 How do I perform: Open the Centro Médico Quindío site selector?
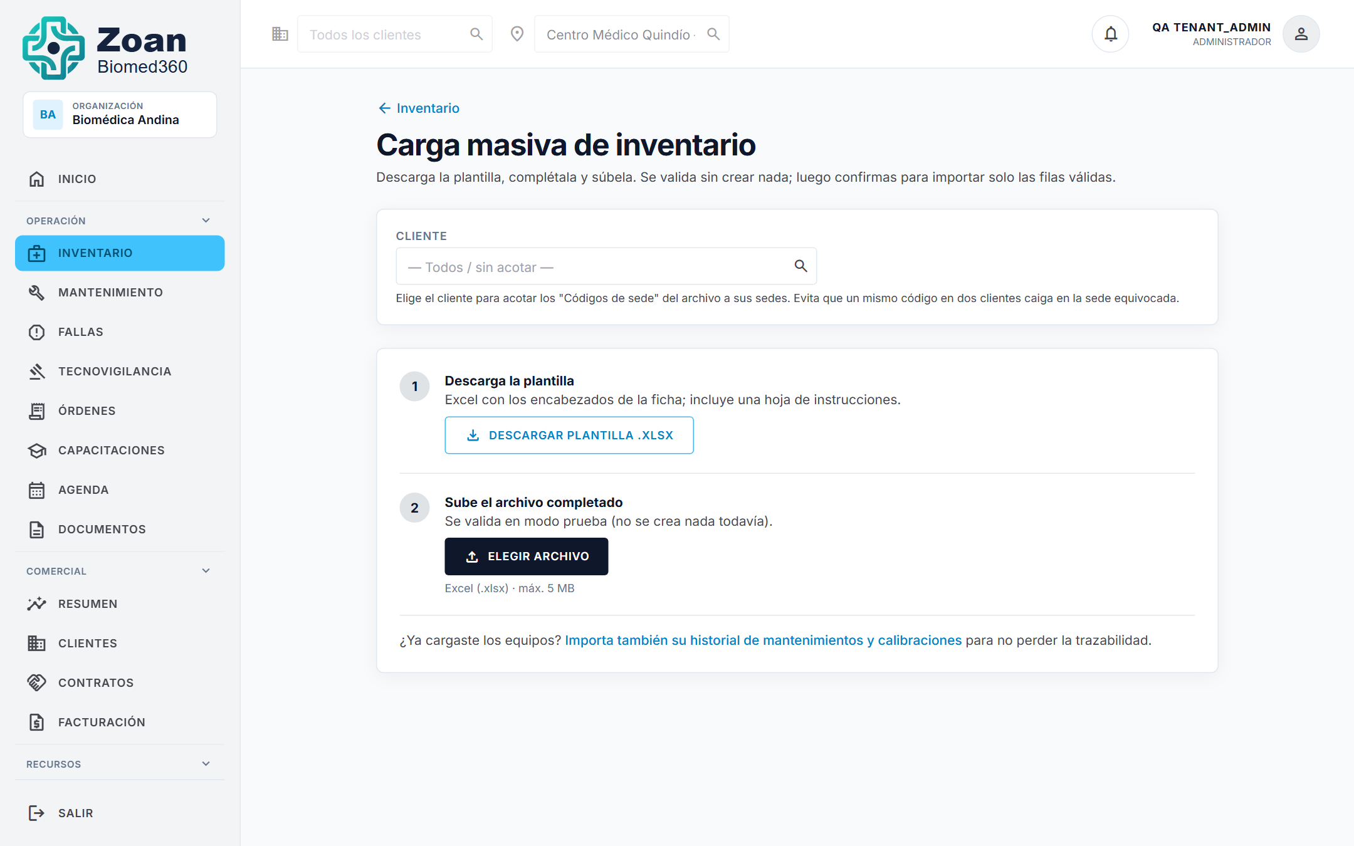click(x=632, y=34)
